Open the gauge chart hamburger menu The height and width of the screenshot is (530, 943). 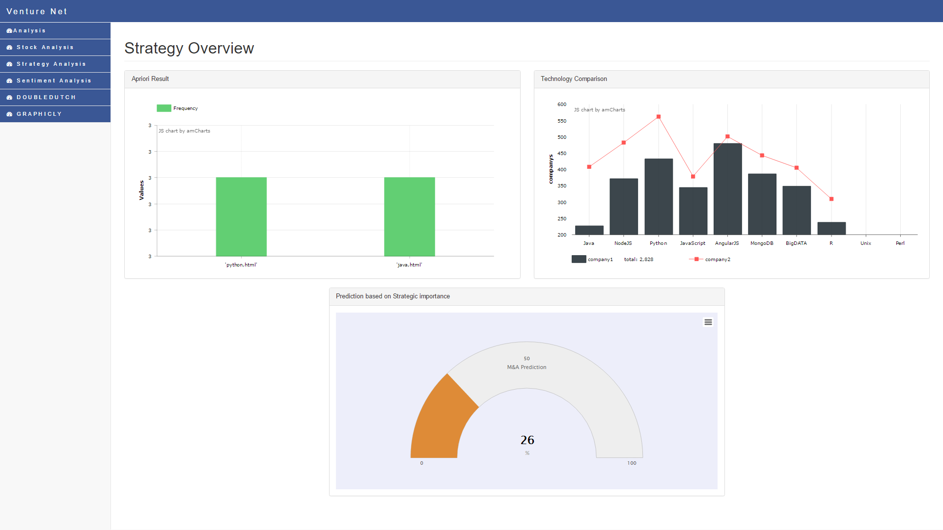pyautogui.click(x=708, y=322)
